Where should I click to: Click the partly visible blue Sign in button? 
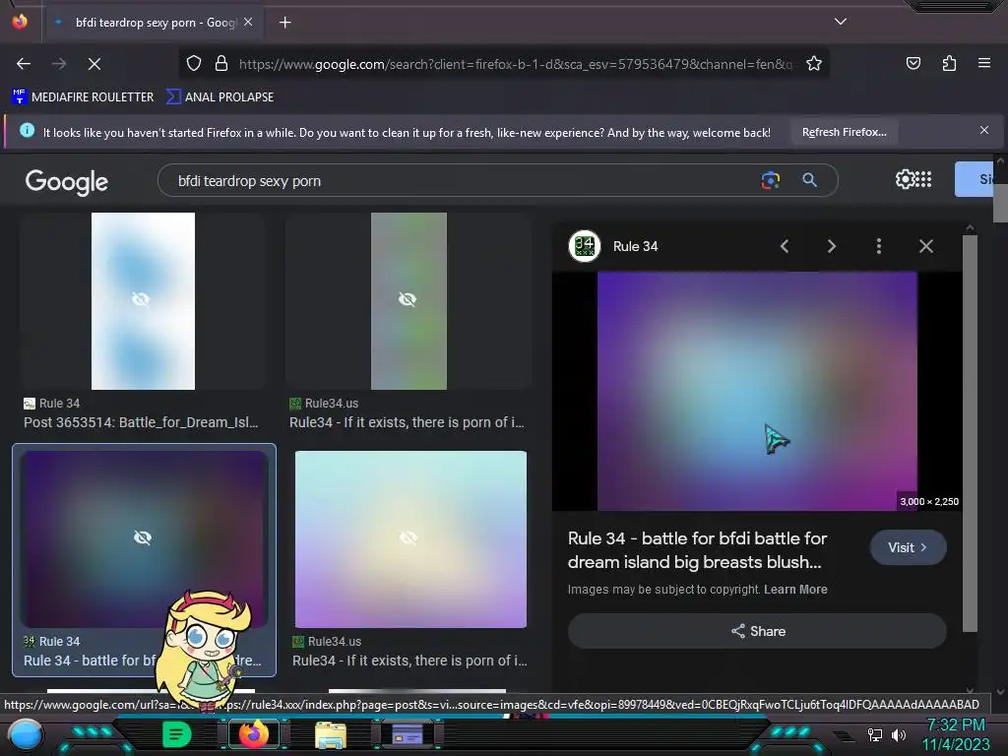point(974,179)
